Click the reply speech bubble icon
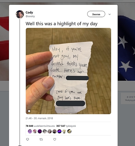Image resolution: width=135 pixels, height=146 pixels. (28, 139)
